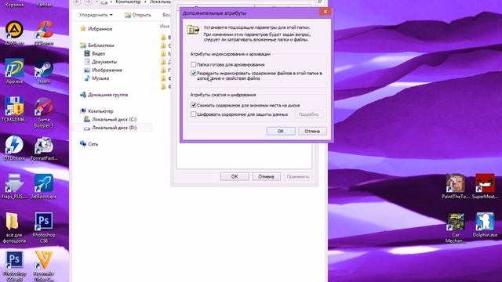
Task: Confirm the attributes dialog with OK
Action: (281, 131)
